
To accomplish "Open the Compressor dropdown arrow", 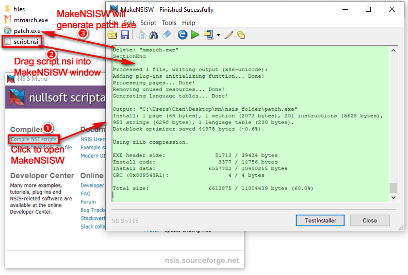I will [218, 35].
